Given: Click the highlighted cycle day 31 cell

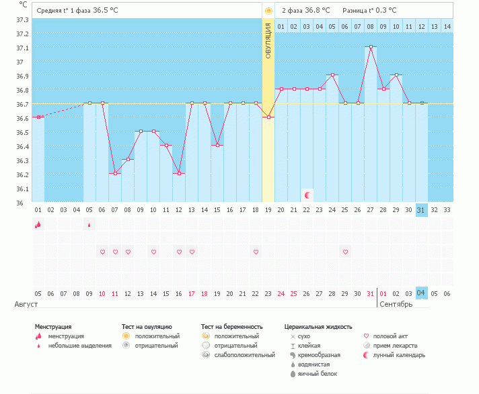Looking at the screenshot, I should point(421,210).
